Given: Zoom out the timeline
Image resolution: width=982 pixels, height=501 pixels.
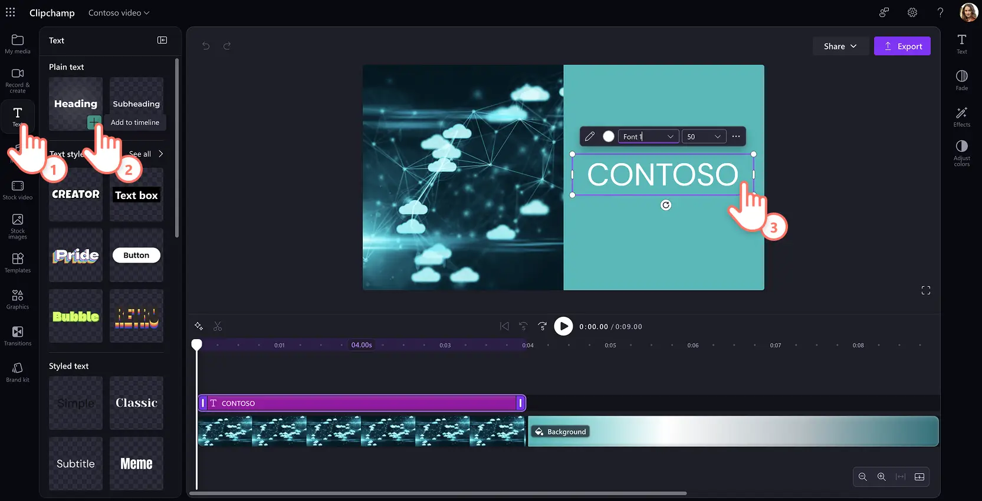Looking at the screenshot, I should pyautogui.click(x=863, y=477).
